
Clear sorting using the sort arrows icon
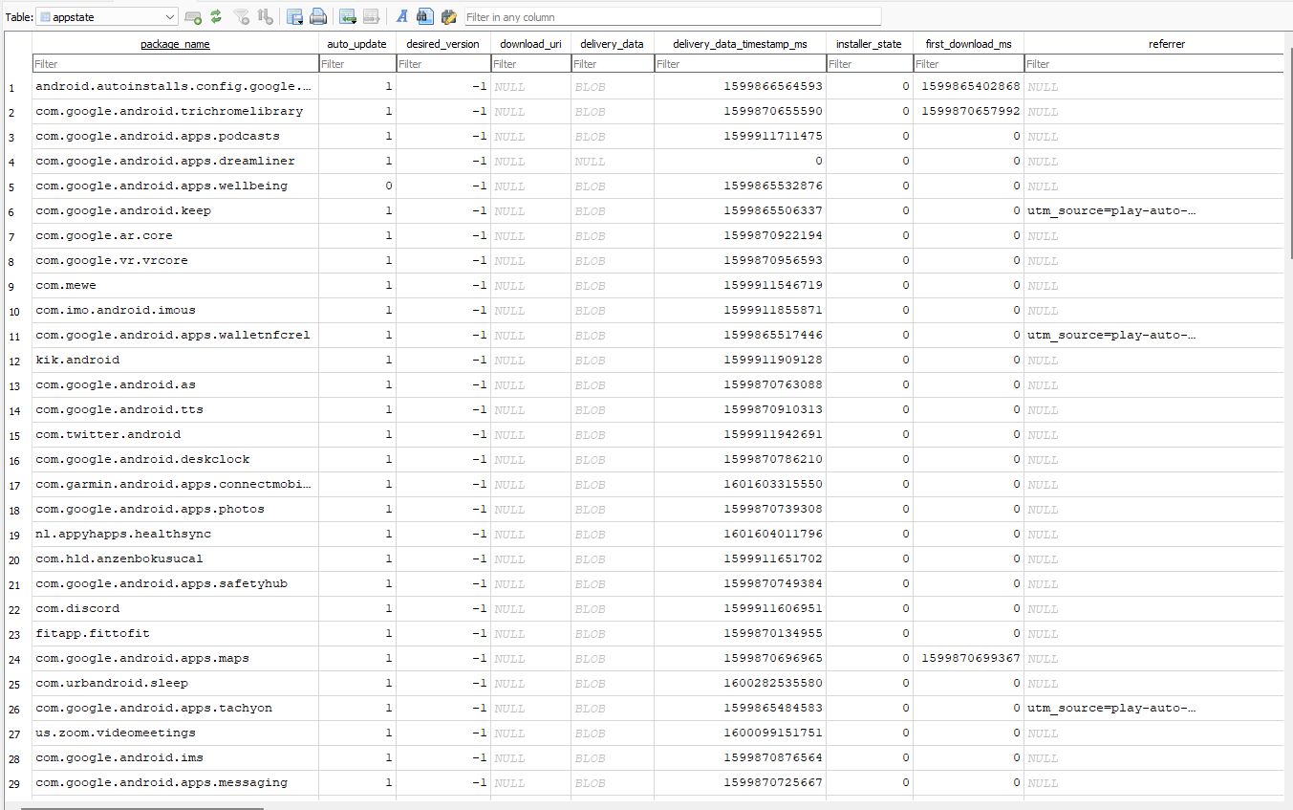pos(266,17)
